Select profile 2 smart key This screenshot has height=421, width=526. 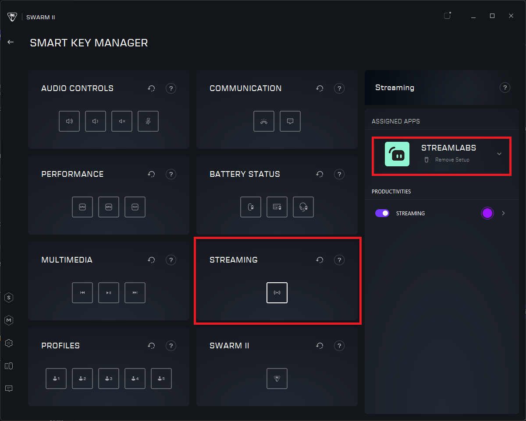pos(82,379)
